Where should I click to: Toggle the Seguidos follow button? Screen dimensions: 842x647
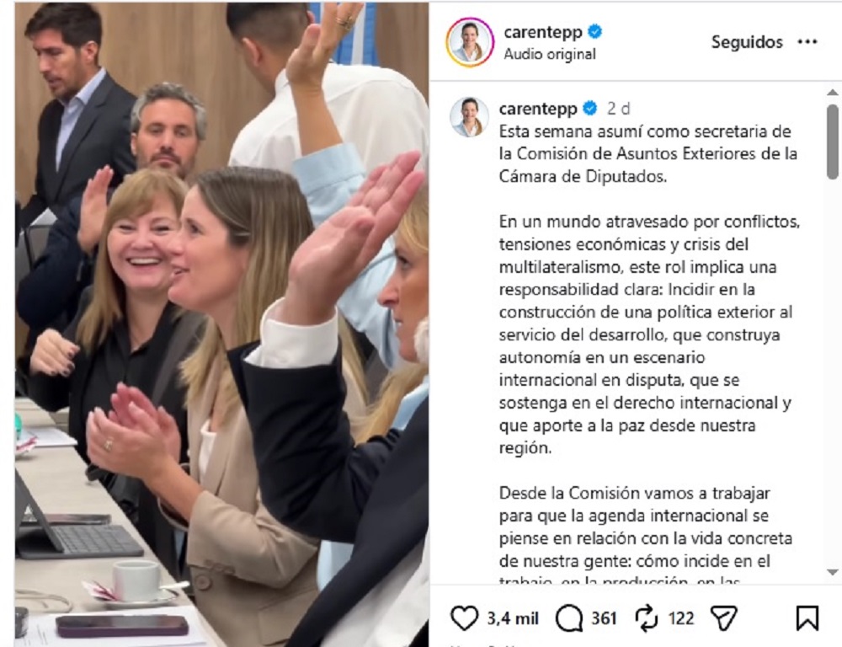tap(747, 42)
